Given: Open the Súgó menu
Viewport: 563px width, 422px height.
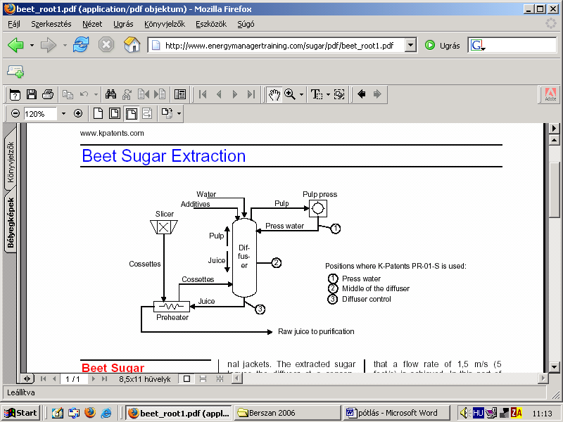Looking at the screenshot, I should pos(246,24).
